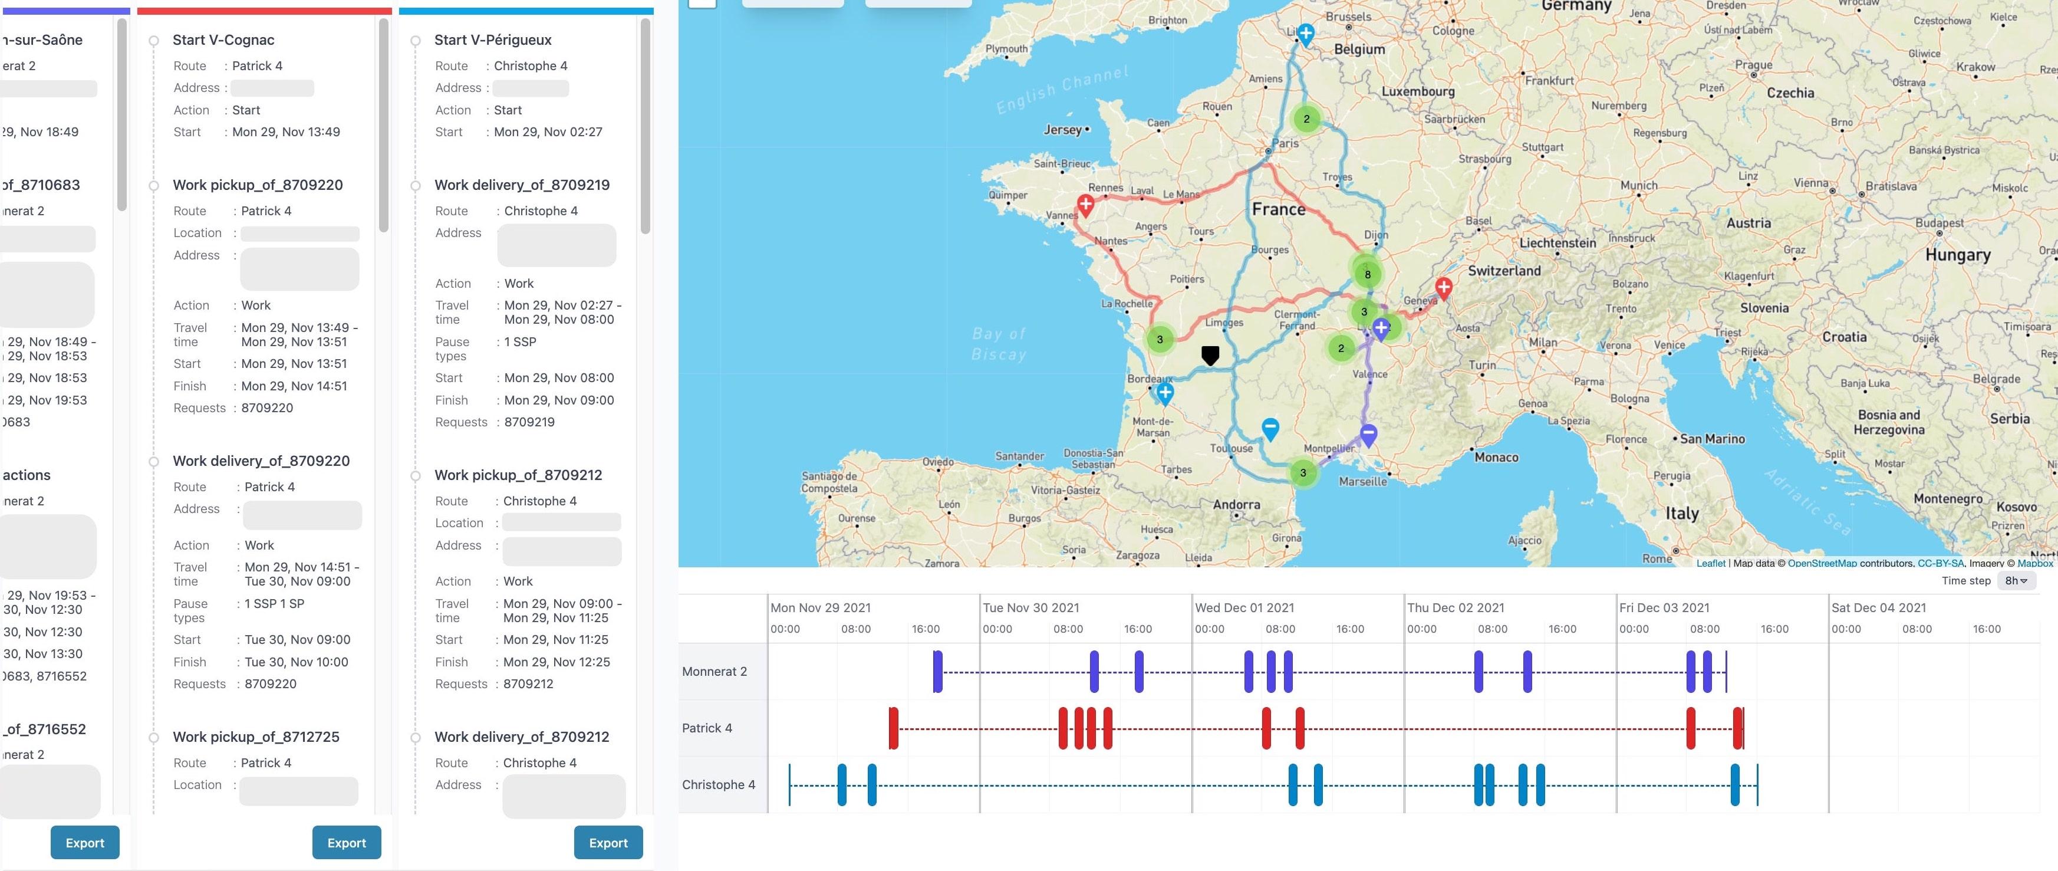Image resolution: width=2058 pixels, height=871 pixels.
Task: Click the red plus marker near Vannes
Action: (x=1086, y=205)
